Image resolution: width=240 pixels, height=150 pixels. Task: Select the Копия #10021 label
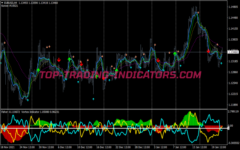click(x=10, y=6)
